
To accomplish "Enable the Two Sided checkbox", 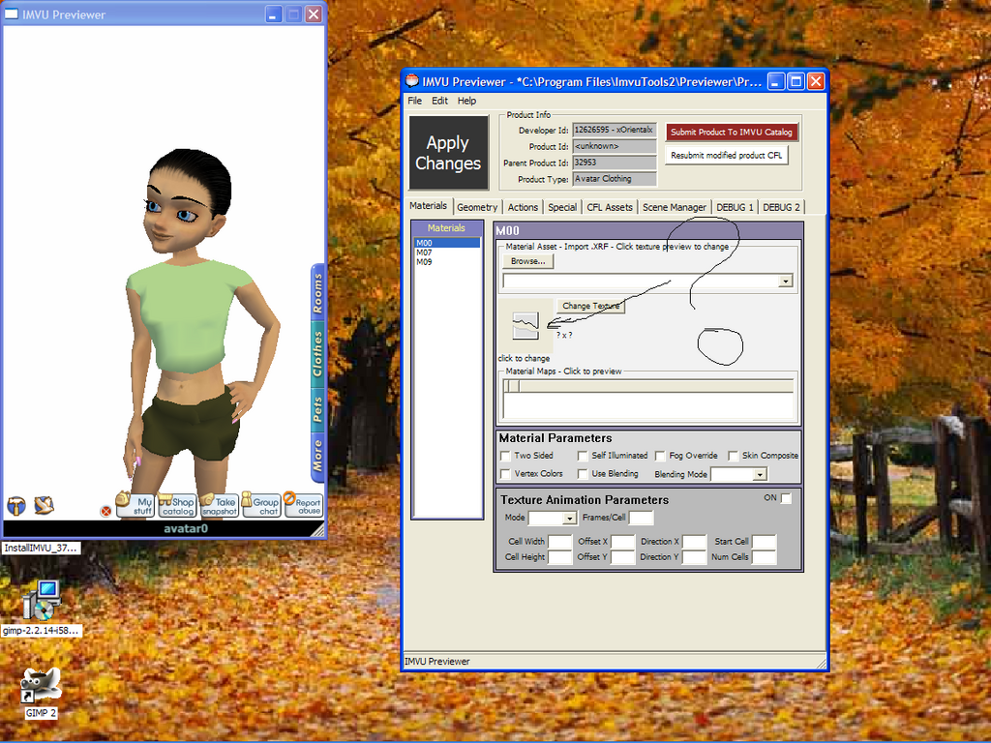I will pyautogui.click(x=505, y=456).
